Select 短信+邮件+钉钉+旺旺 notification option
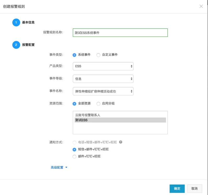This screenshot has width=208, height=195. (74, 150)
